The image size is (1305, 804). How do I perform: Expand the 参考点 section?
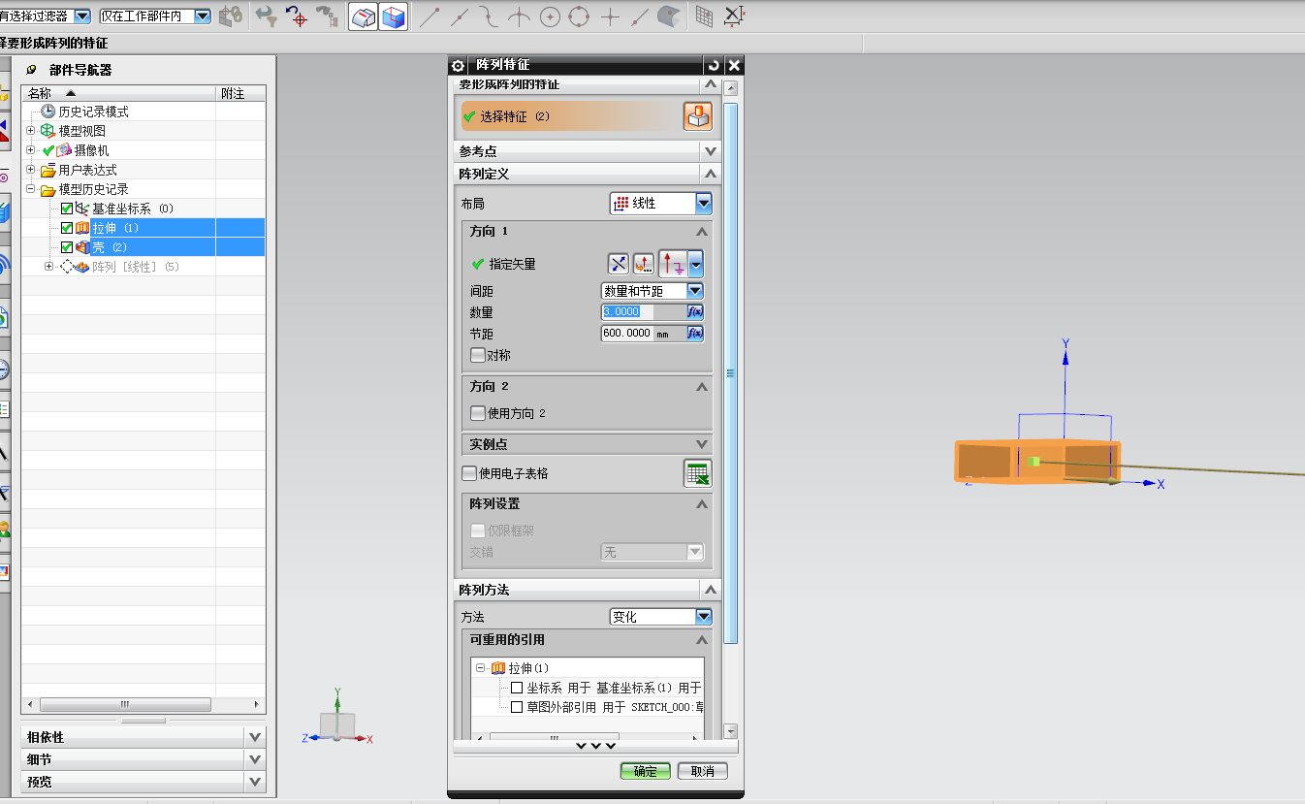(711, 151)
